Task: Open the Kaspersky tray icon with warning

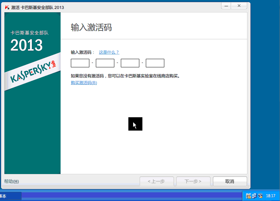Action: pyautogui.click(x=249, y=196)
